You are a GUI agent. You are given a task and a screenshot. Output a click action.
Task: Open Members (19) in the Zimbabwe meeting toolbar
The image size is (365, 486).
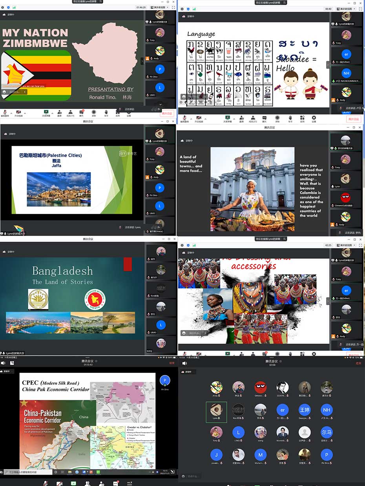click(x=70, y=113)
